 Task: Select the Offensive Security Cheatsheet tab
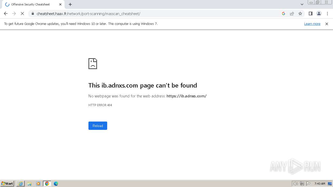[33, 4]
